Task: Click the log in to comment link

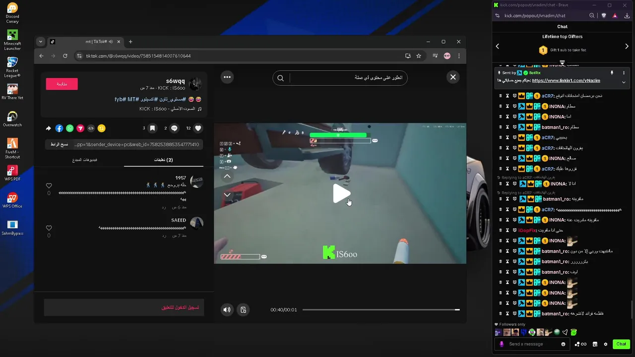Action: 180,307
